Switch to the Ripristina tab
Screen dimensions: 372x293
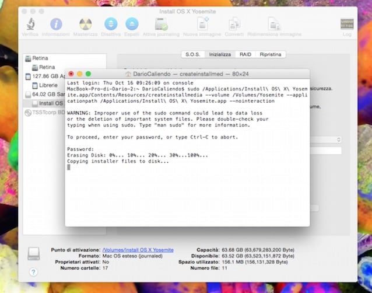[271, 54]
